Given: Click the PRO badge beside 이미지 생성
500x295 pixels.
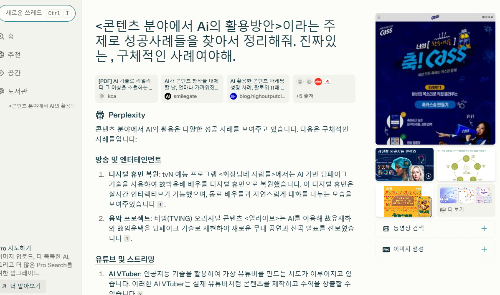Looking at the screenshot, I should pos(386,250).
